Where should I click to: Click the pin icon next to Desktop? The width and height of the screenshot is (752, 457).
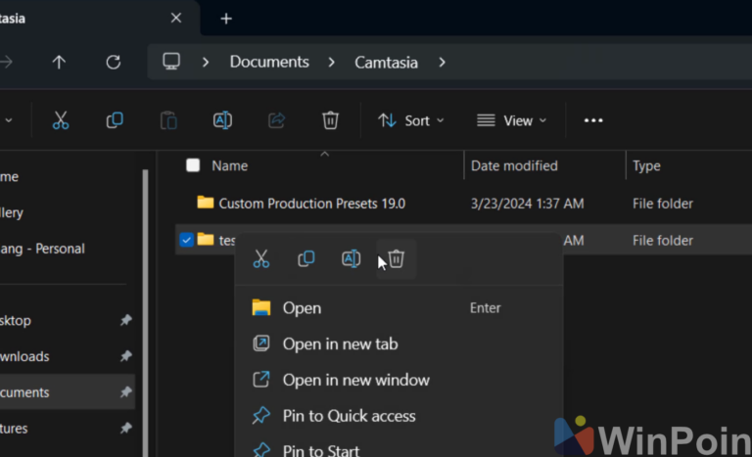click(125, 320)
